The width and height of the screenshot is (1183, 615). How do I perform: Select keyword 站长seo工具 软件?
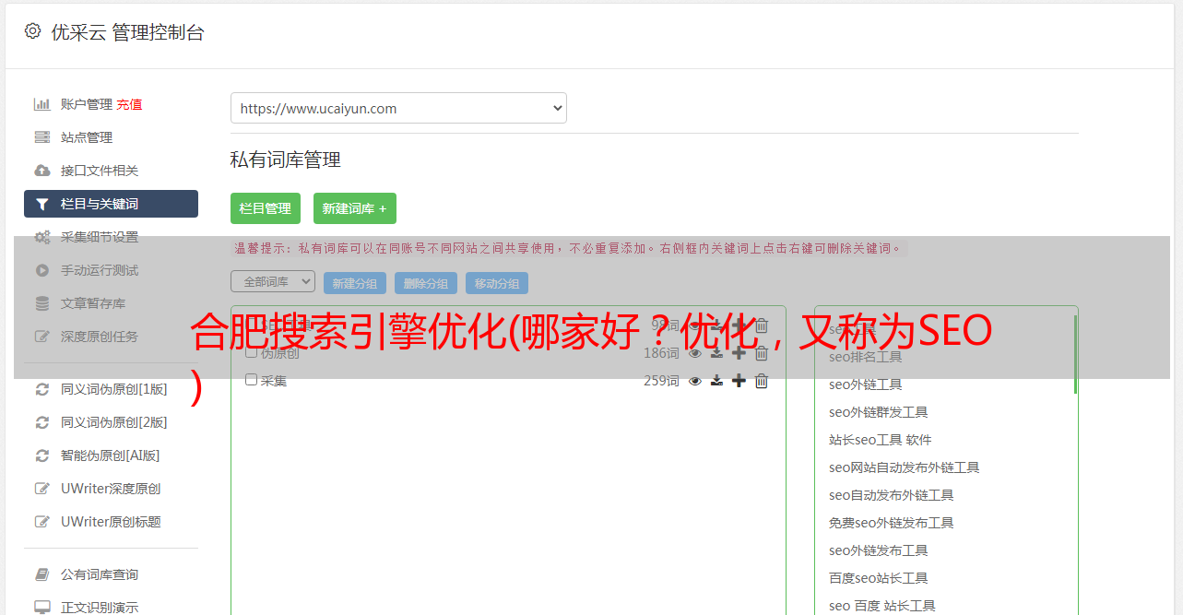pos(881,440)
